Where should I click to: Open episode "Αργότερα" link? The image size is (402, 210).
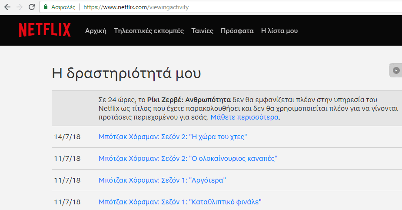pos(162,180)
